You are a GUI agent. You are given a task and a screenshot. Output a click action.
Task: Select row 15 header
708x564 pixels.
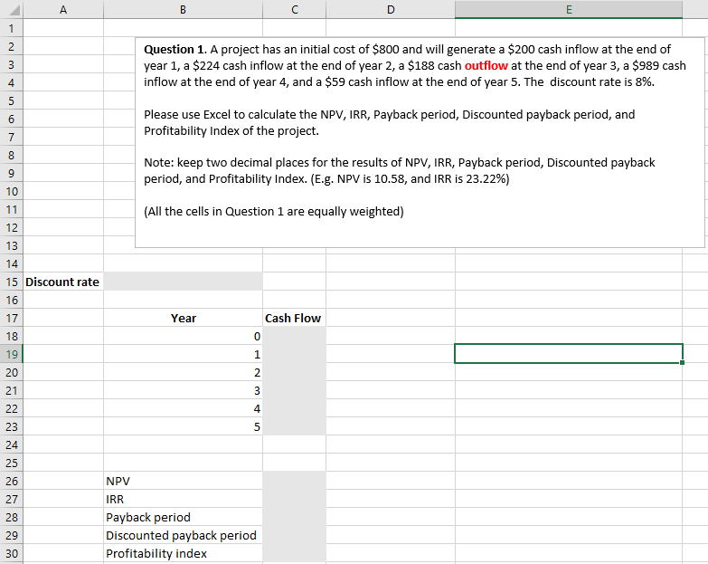(11, 282)
